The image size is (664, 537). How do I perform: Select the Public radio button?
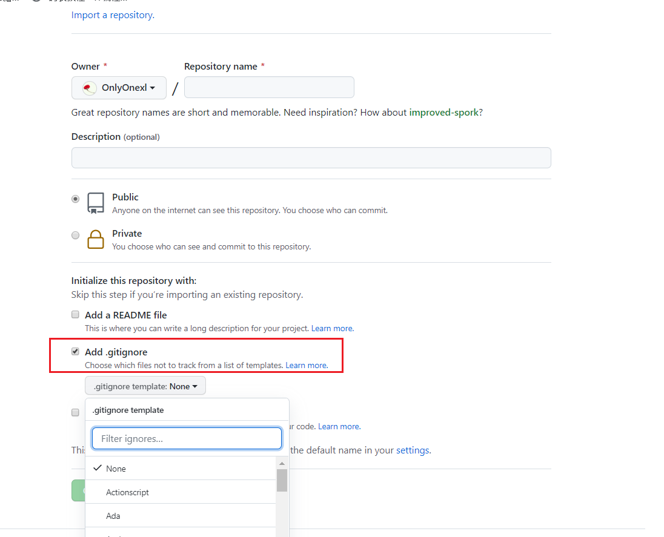pyautogui.click(x=75, y=199)
